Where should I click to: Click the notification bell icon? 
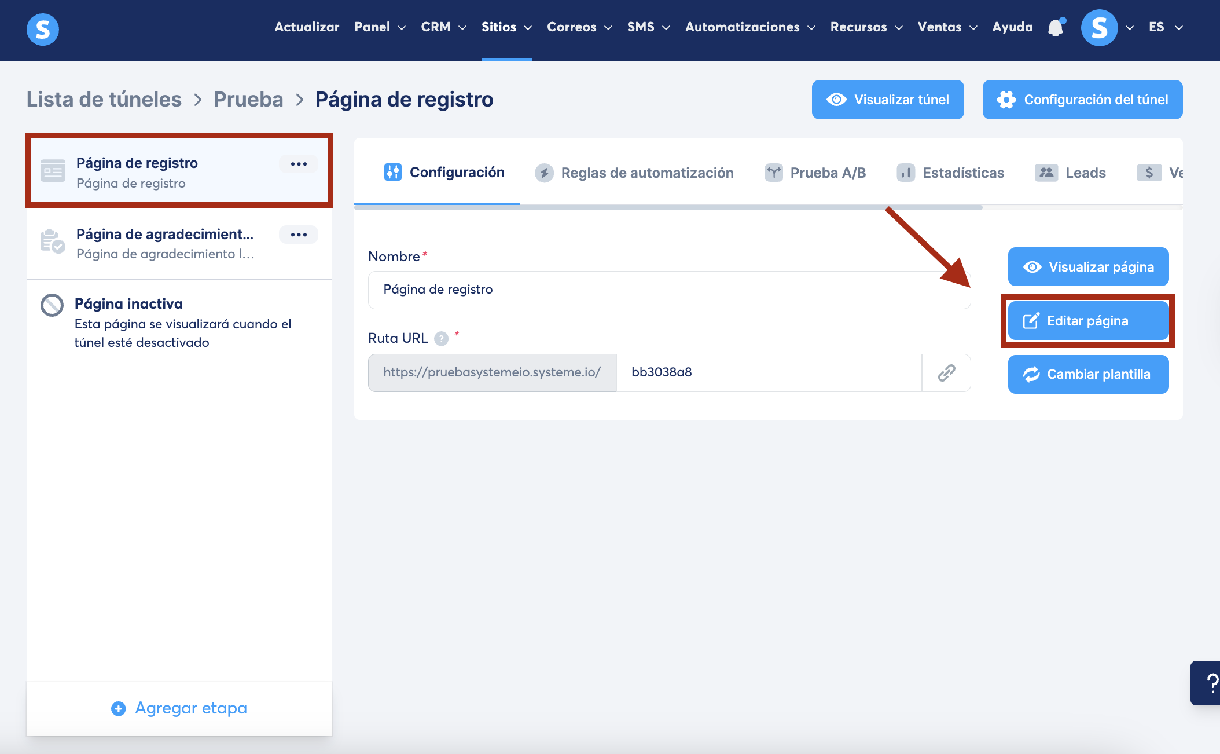point(1056,27)
